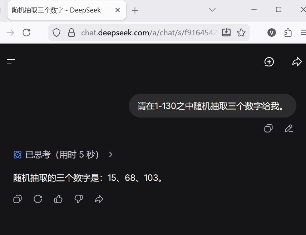The width and height of the screenshot is (306, 235).
Task: Share the conversation via top-right arrow icon
Action: click(297, 62)
